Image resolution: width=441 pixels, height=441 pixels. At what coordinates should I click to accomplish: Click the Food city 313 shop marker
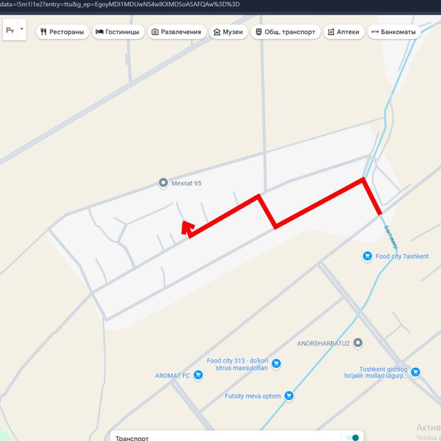[276, 364]
